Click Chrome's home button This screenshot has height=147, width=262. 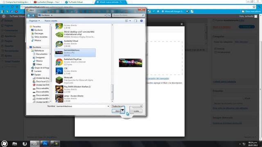click(x=17, y=7)
